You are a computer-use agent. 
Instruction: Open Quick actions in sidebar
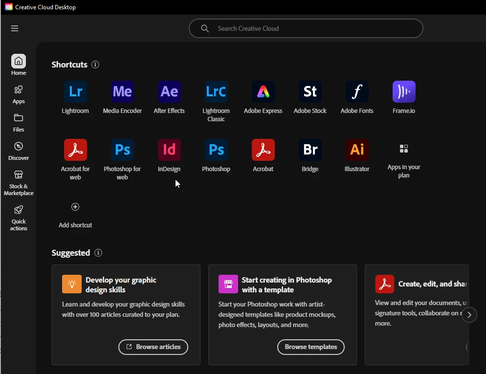coord(19,218)
